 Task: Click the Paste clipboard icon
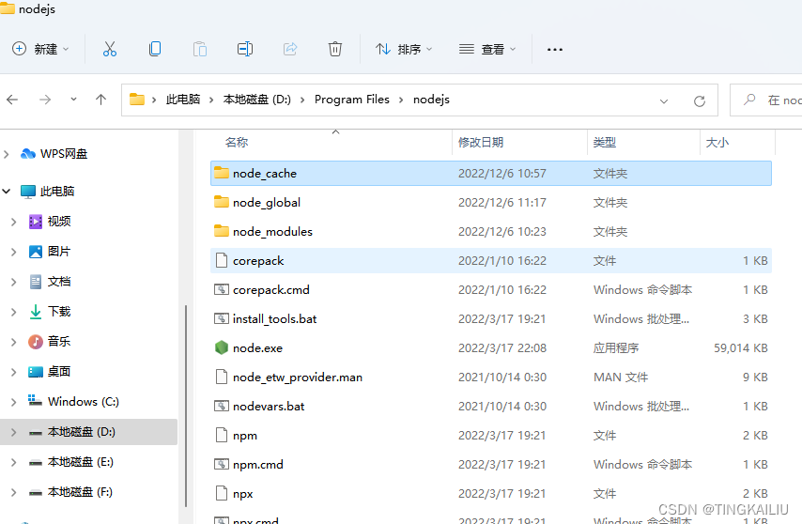200,49
